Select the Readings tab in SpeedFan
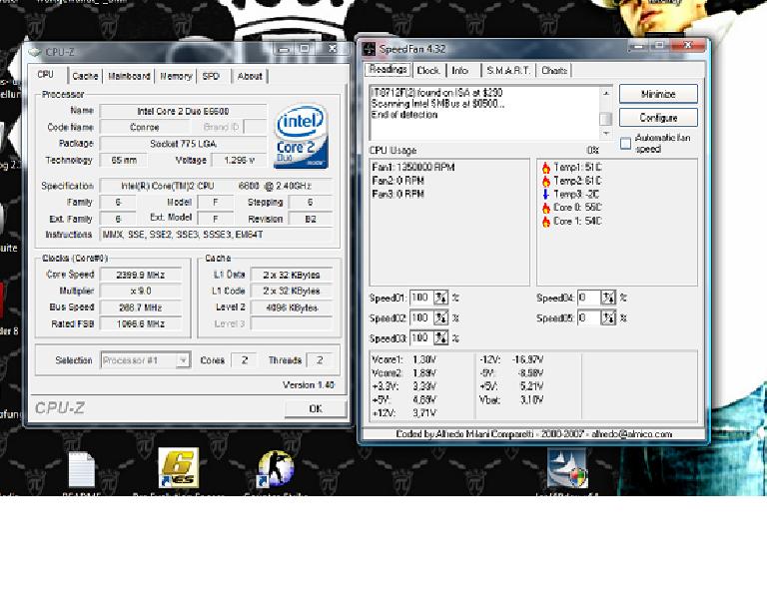Viewport: 767px width, 614px height. [x=387, y=69]
